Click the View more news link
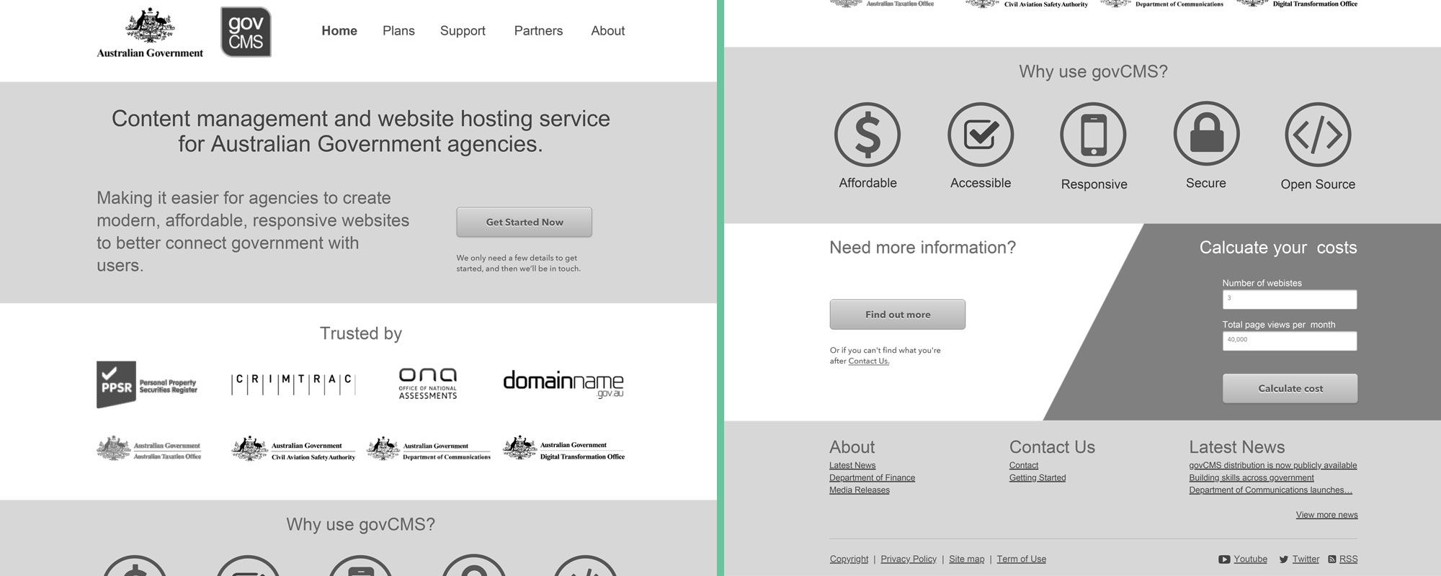Screen dimensions: 1441x576 (1326, 515)
